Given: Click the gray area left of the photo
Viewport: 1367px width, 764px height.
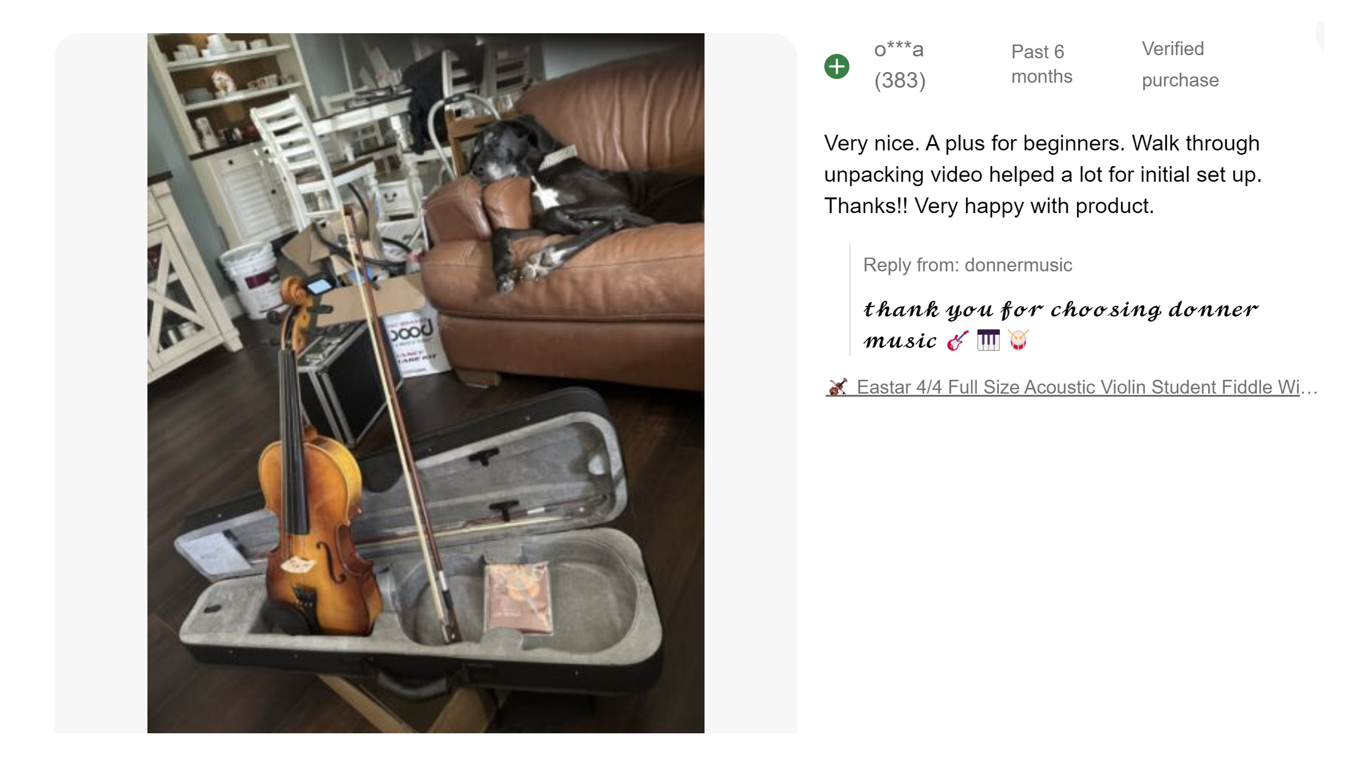Looking at the screenshot, I should coord(100,382).
